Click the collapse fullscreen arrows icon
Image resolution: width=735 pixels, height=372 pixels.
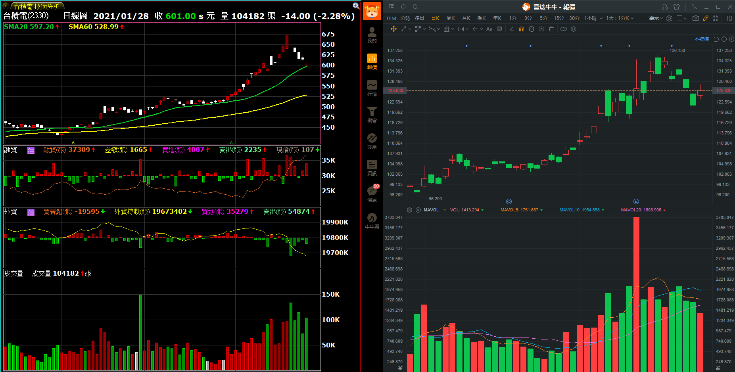pos(716,18)
